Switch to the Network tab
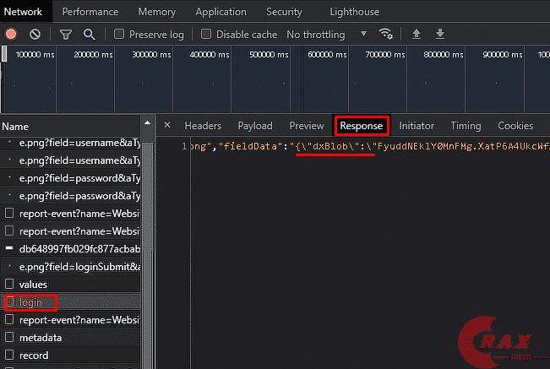This screenshot has width=550, height=369. (x=23, y=12)
